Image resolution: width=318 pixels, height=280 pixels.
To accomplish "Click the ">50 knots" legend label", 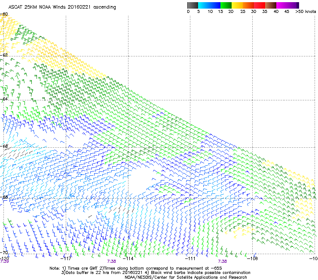I will tap(306, 12).
